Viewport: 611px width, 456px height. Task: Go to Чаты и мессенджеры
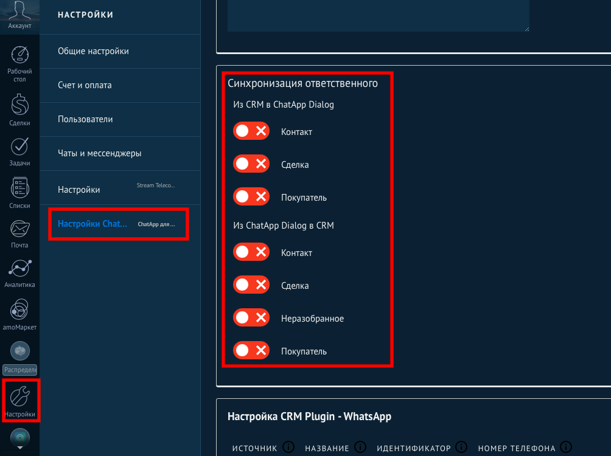click(99, 153)
